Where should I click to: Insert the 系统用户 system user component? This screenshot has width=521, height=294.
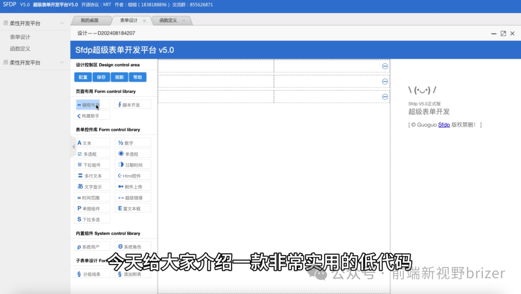point(92,247)
